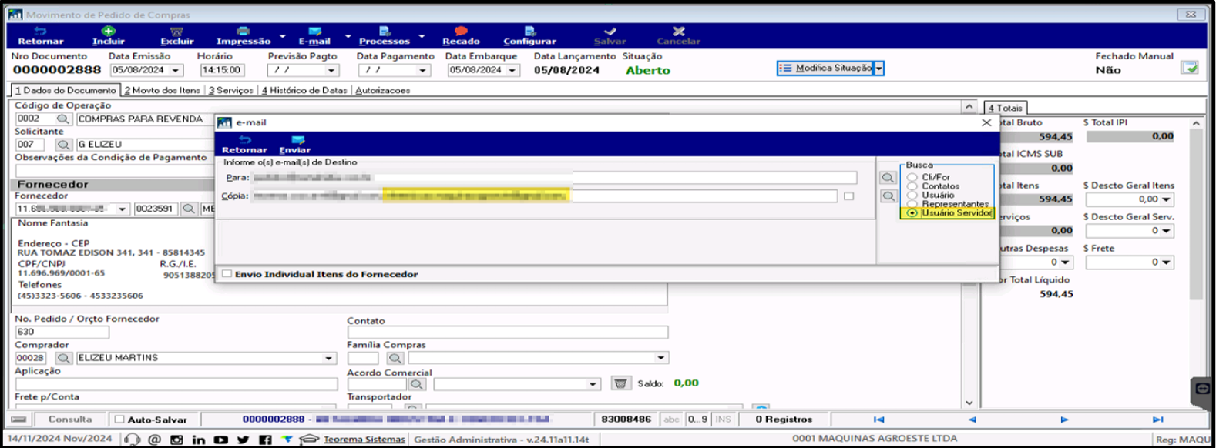Click the Excluir toolbar icon

pos(176,31)
